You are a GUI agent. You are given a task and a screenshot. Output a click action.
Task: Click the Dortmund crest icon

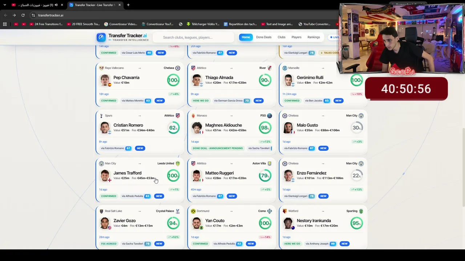point(193,211)
